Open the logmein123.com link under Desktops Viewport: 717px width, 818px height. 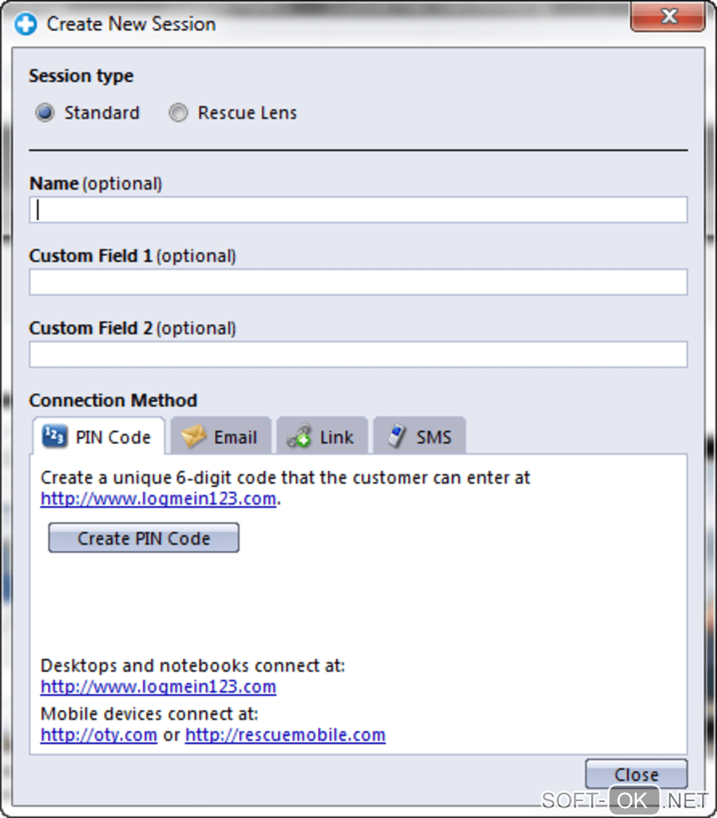[x=158, y=687]
